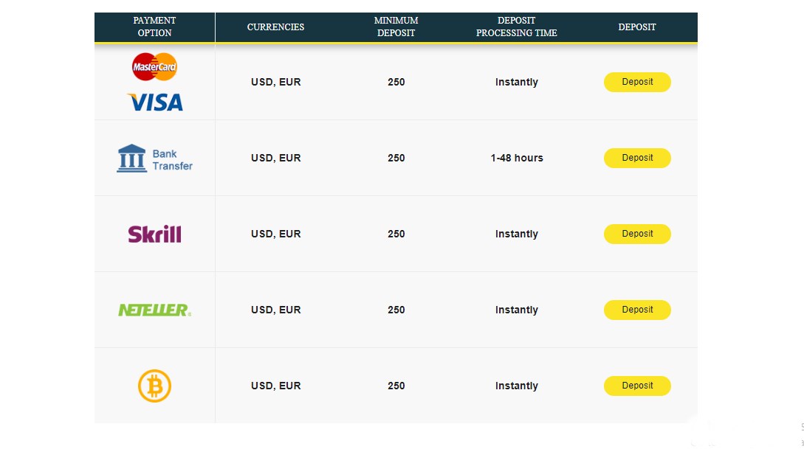
Task: Click Instantly in the Neteller row
Action: click(516, 310)
